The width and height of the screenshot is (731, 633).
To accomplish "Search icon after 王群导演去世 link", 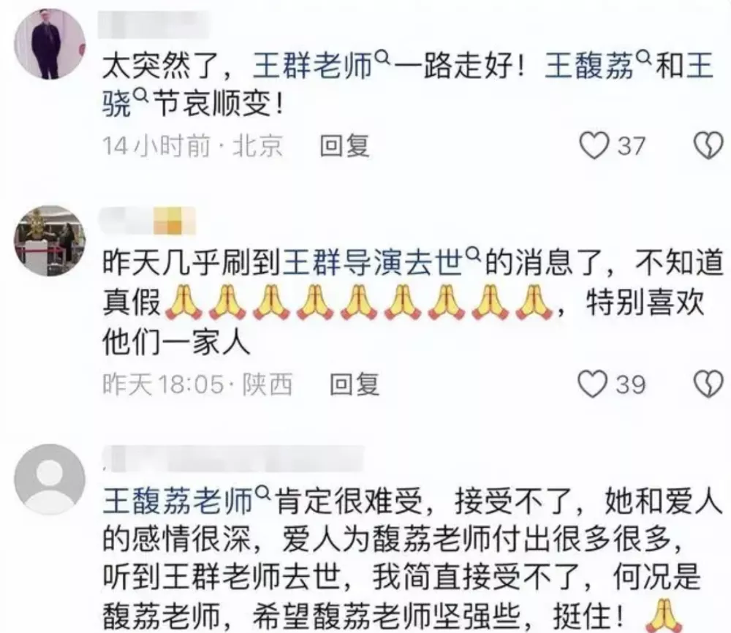I will [473, 254].
